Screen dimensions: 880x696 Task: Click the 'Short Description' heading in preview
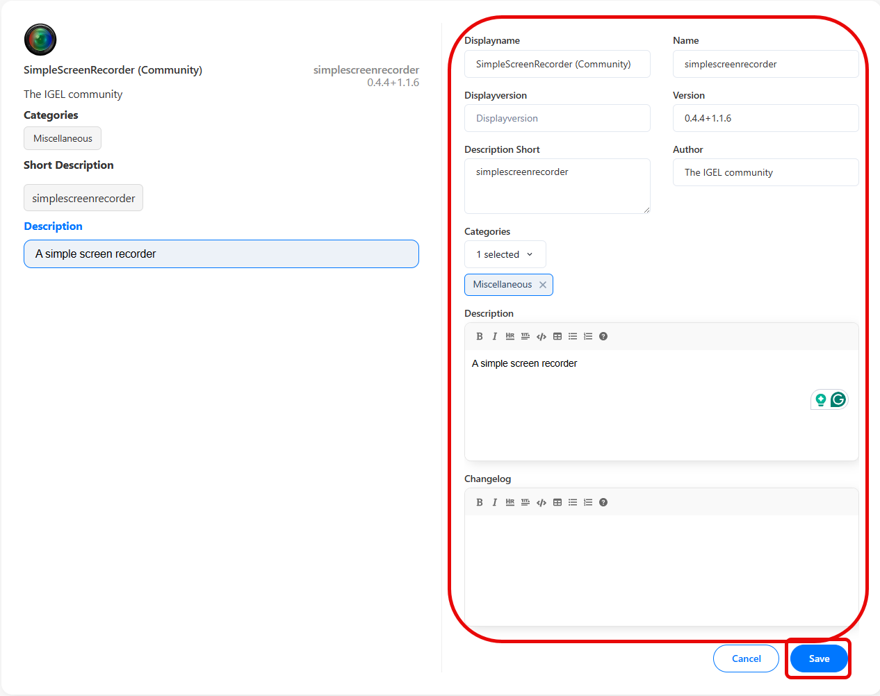pyautogui.click(x=69, y=165)
